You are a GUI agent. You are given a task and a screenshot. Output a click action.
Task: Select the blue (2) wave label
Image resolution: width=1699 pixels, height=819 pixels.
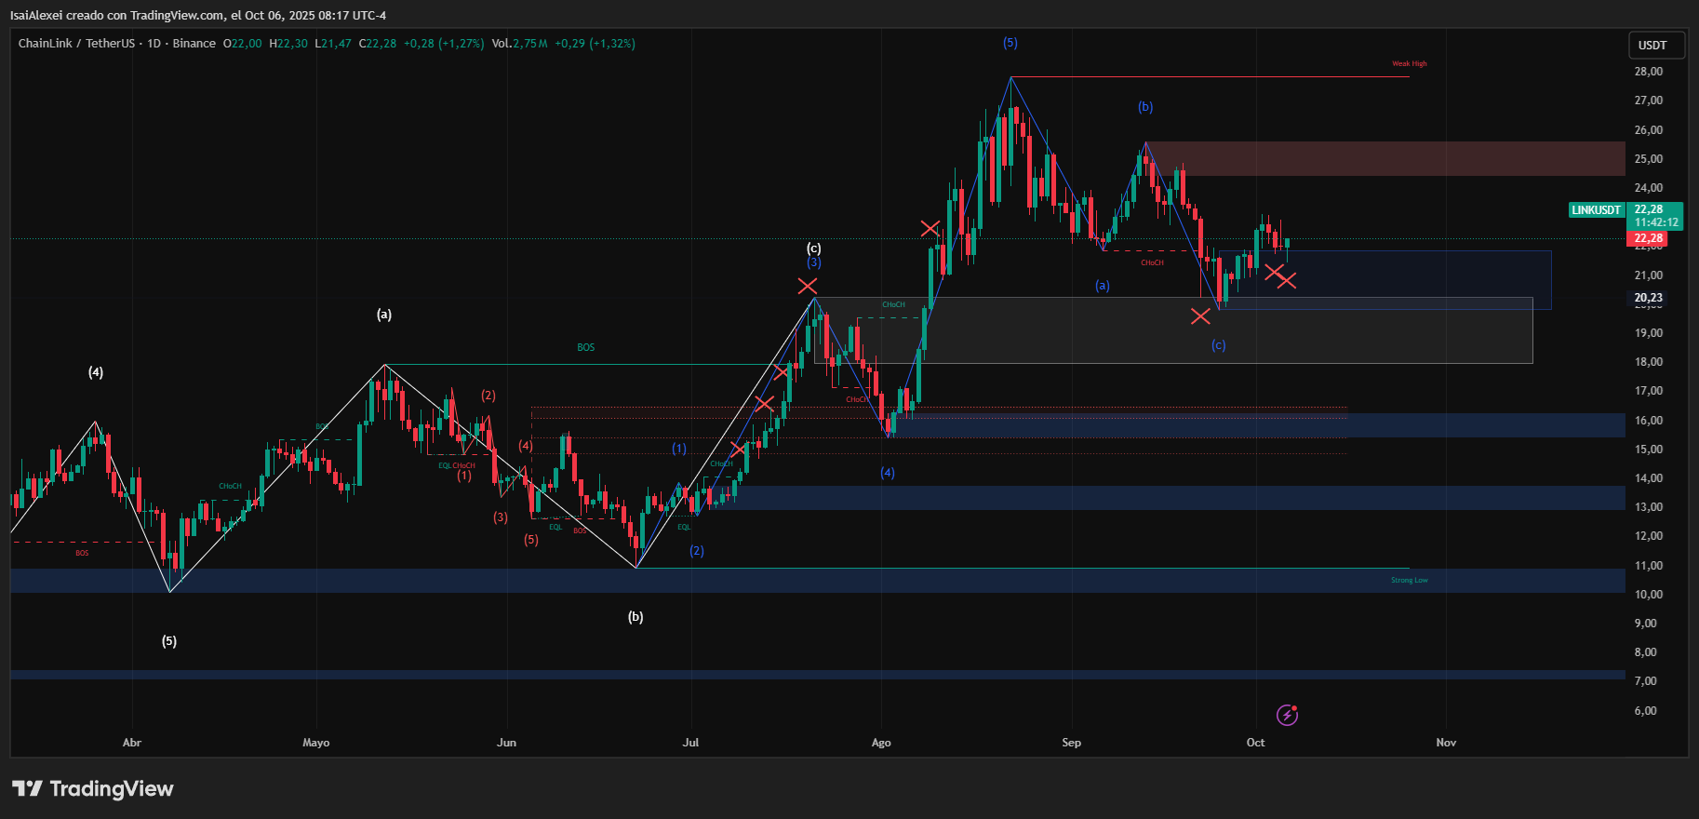(x=697, y=551)
